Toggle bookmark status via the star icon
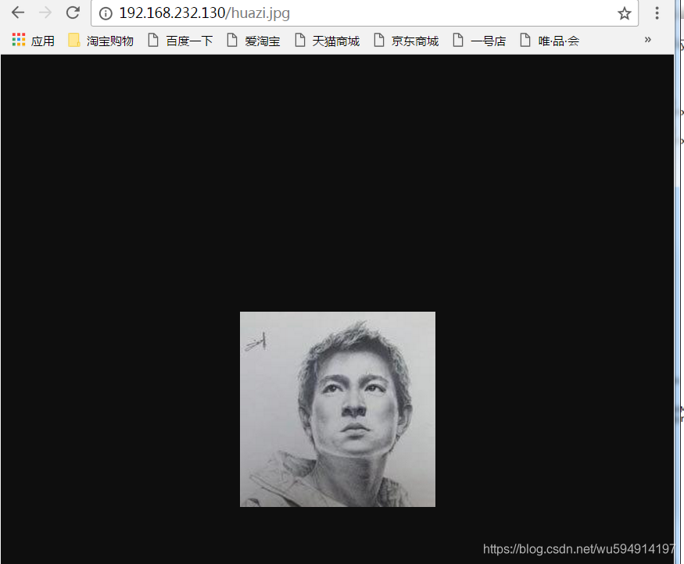Viewport: 684px width, 564px height. [x=623, y=13]
